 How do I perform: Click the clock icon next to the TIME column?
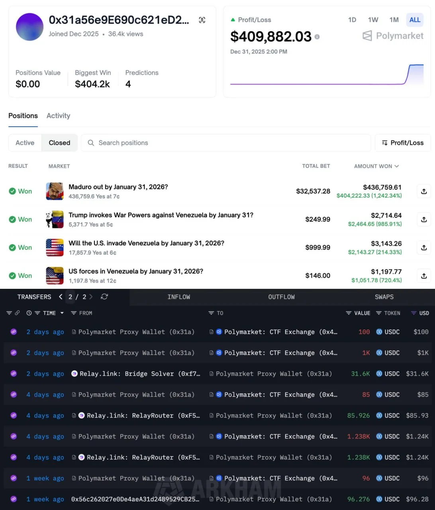(x=28, y=313)
